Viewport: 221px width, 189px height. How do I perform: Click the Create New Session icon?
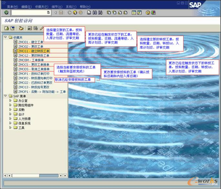[x=133, y=13]
